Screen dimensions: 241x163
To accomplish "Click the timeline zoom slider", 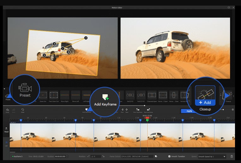I will tap(224, 110).
